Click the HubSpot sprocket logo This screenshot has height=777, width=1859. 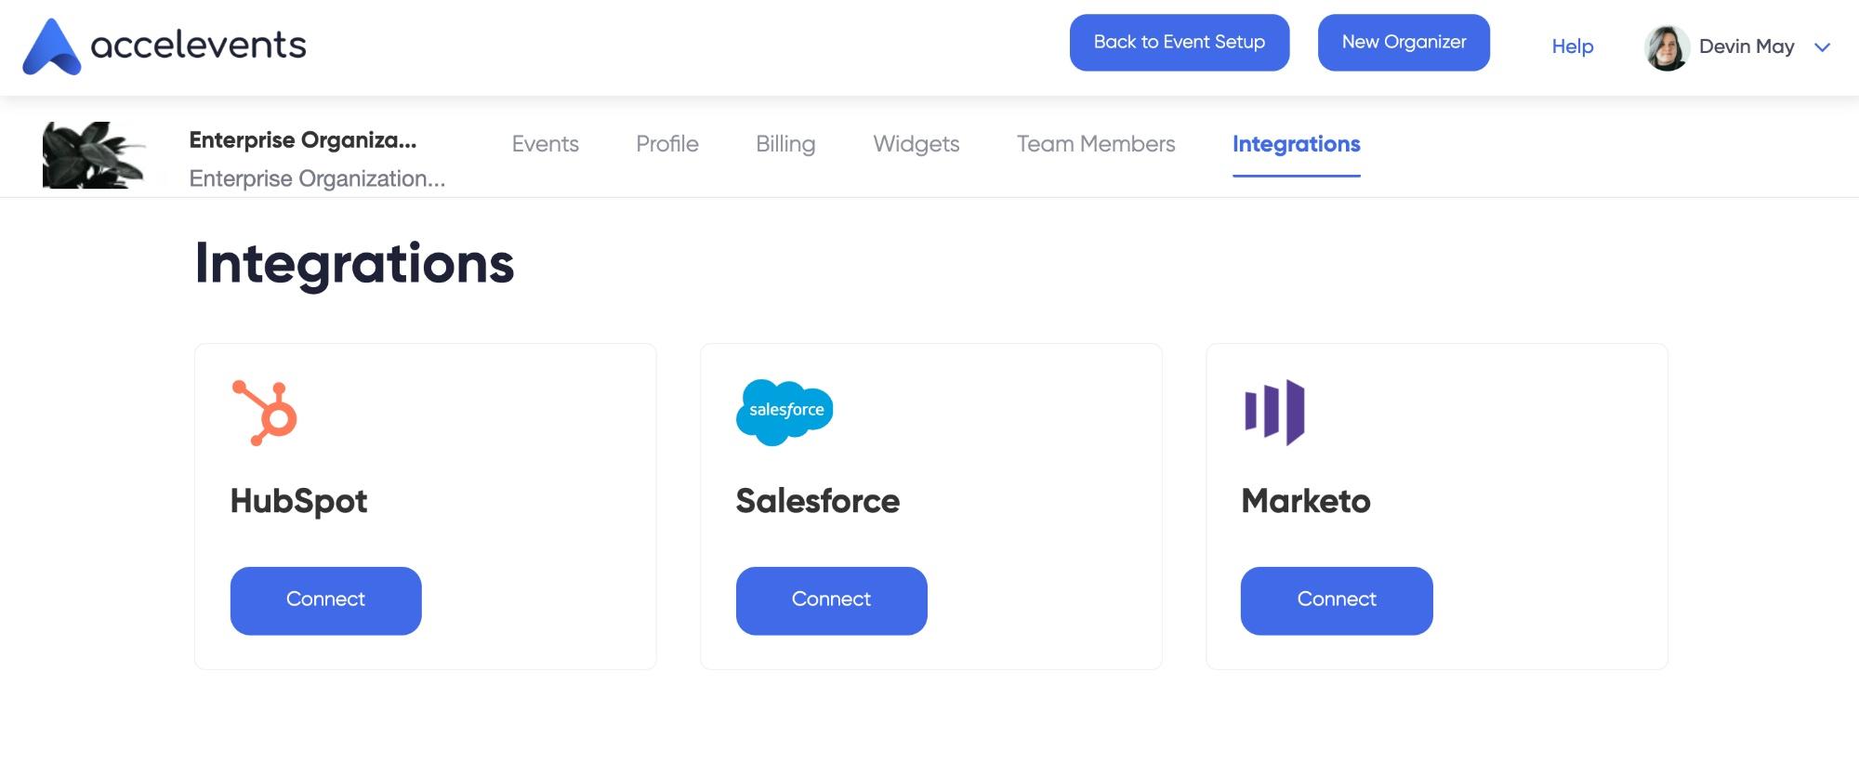pos(264,413)
